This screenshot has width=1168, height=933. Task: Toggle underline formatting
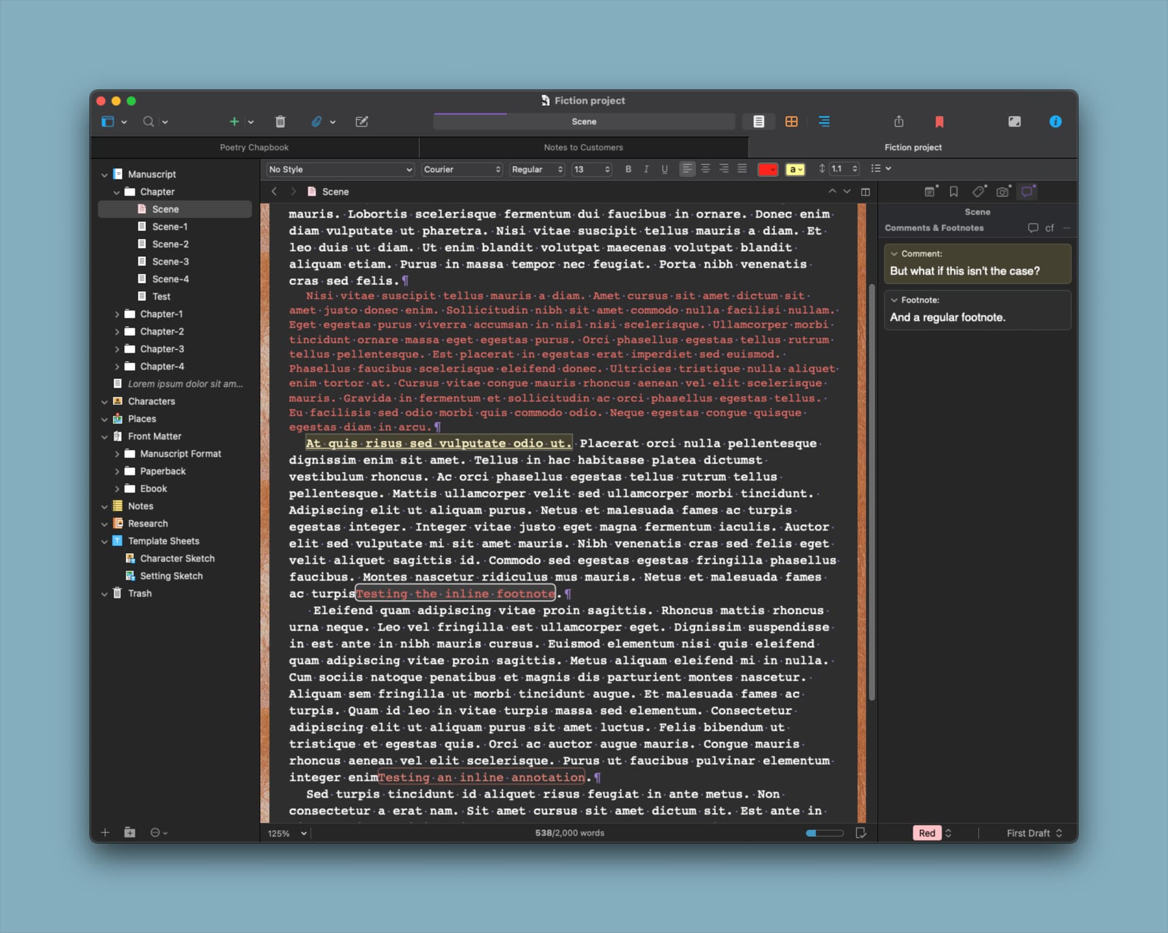[x=664, y=169]
